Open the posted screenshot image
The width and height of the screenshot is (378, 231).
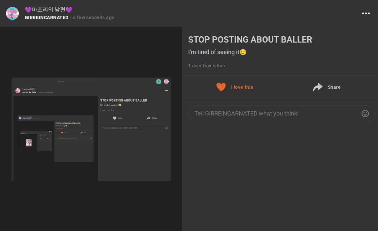click(91, 129)
